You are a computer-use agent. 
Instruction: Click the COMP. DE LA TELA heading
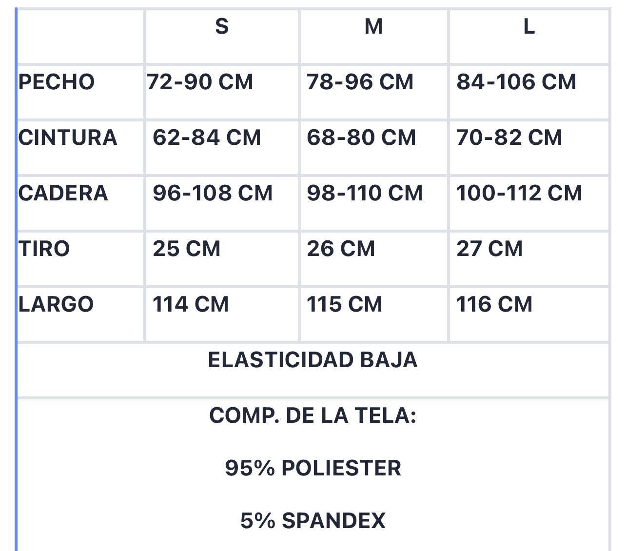(x=313, y=415)
